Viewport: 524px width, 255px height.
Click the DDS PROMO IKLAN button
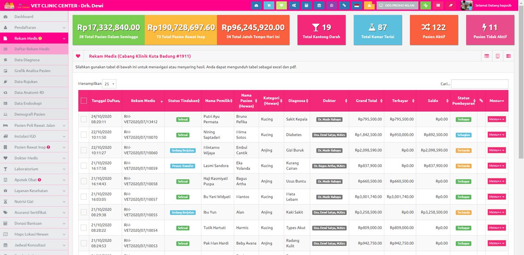[x=397, y=5]
